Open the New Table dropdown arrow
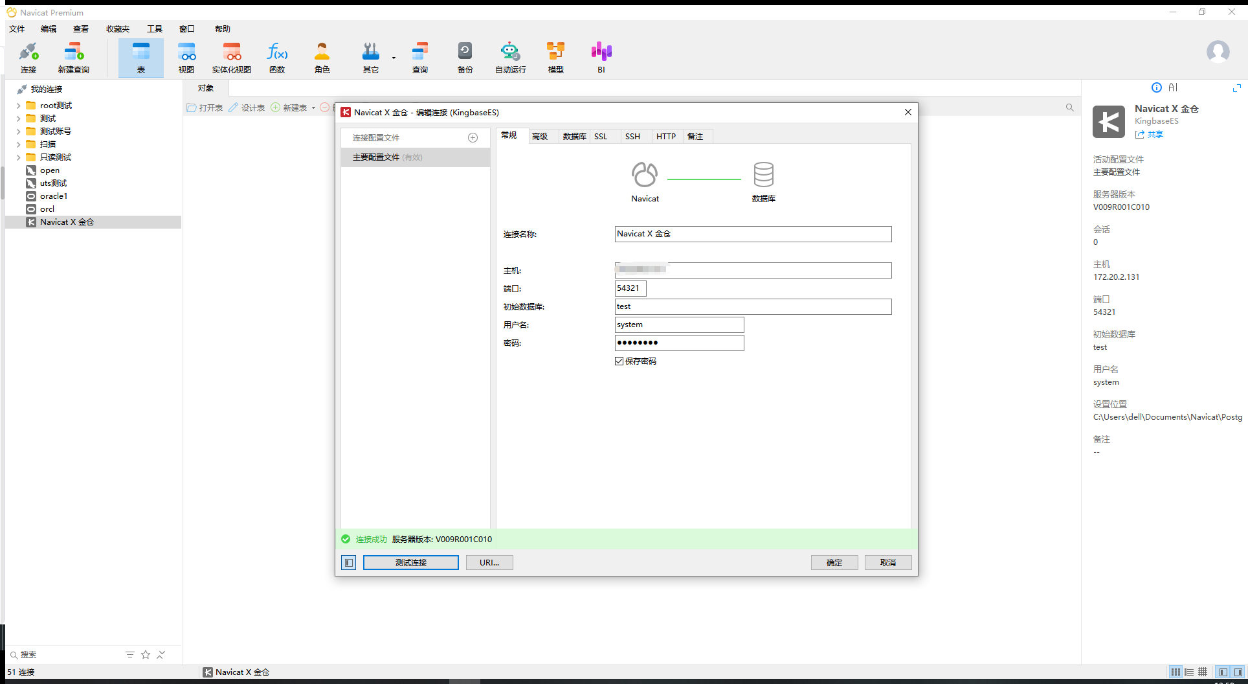The image size is (1248, 684). click(313, 108)
